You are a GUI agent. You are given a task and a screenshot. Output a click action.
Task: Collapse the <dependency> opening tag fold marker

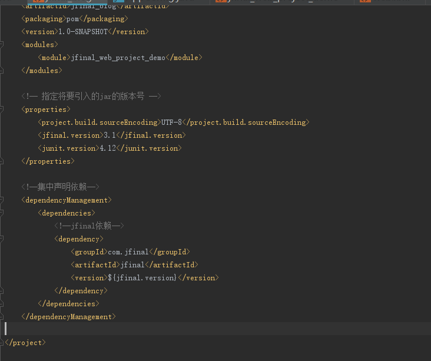pos(1,239)
